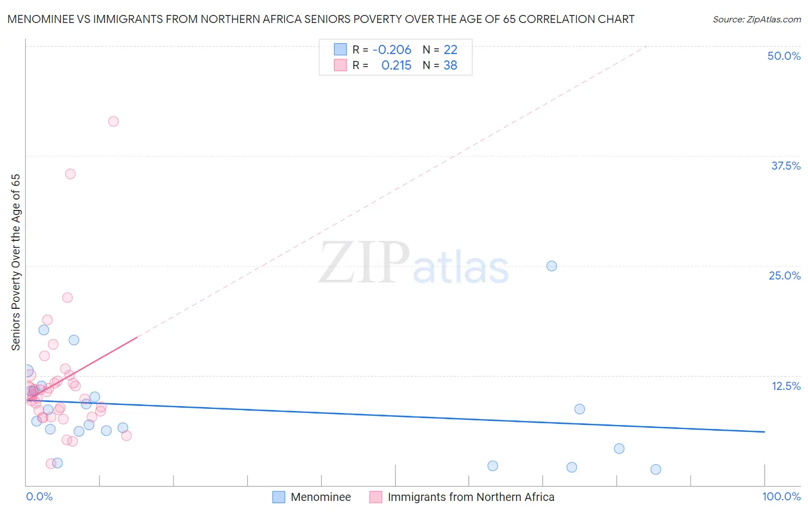This screenshot has height=513, width=808.
Task: Open the ZipAtlas.com source link
Action: tap(757, 20)
